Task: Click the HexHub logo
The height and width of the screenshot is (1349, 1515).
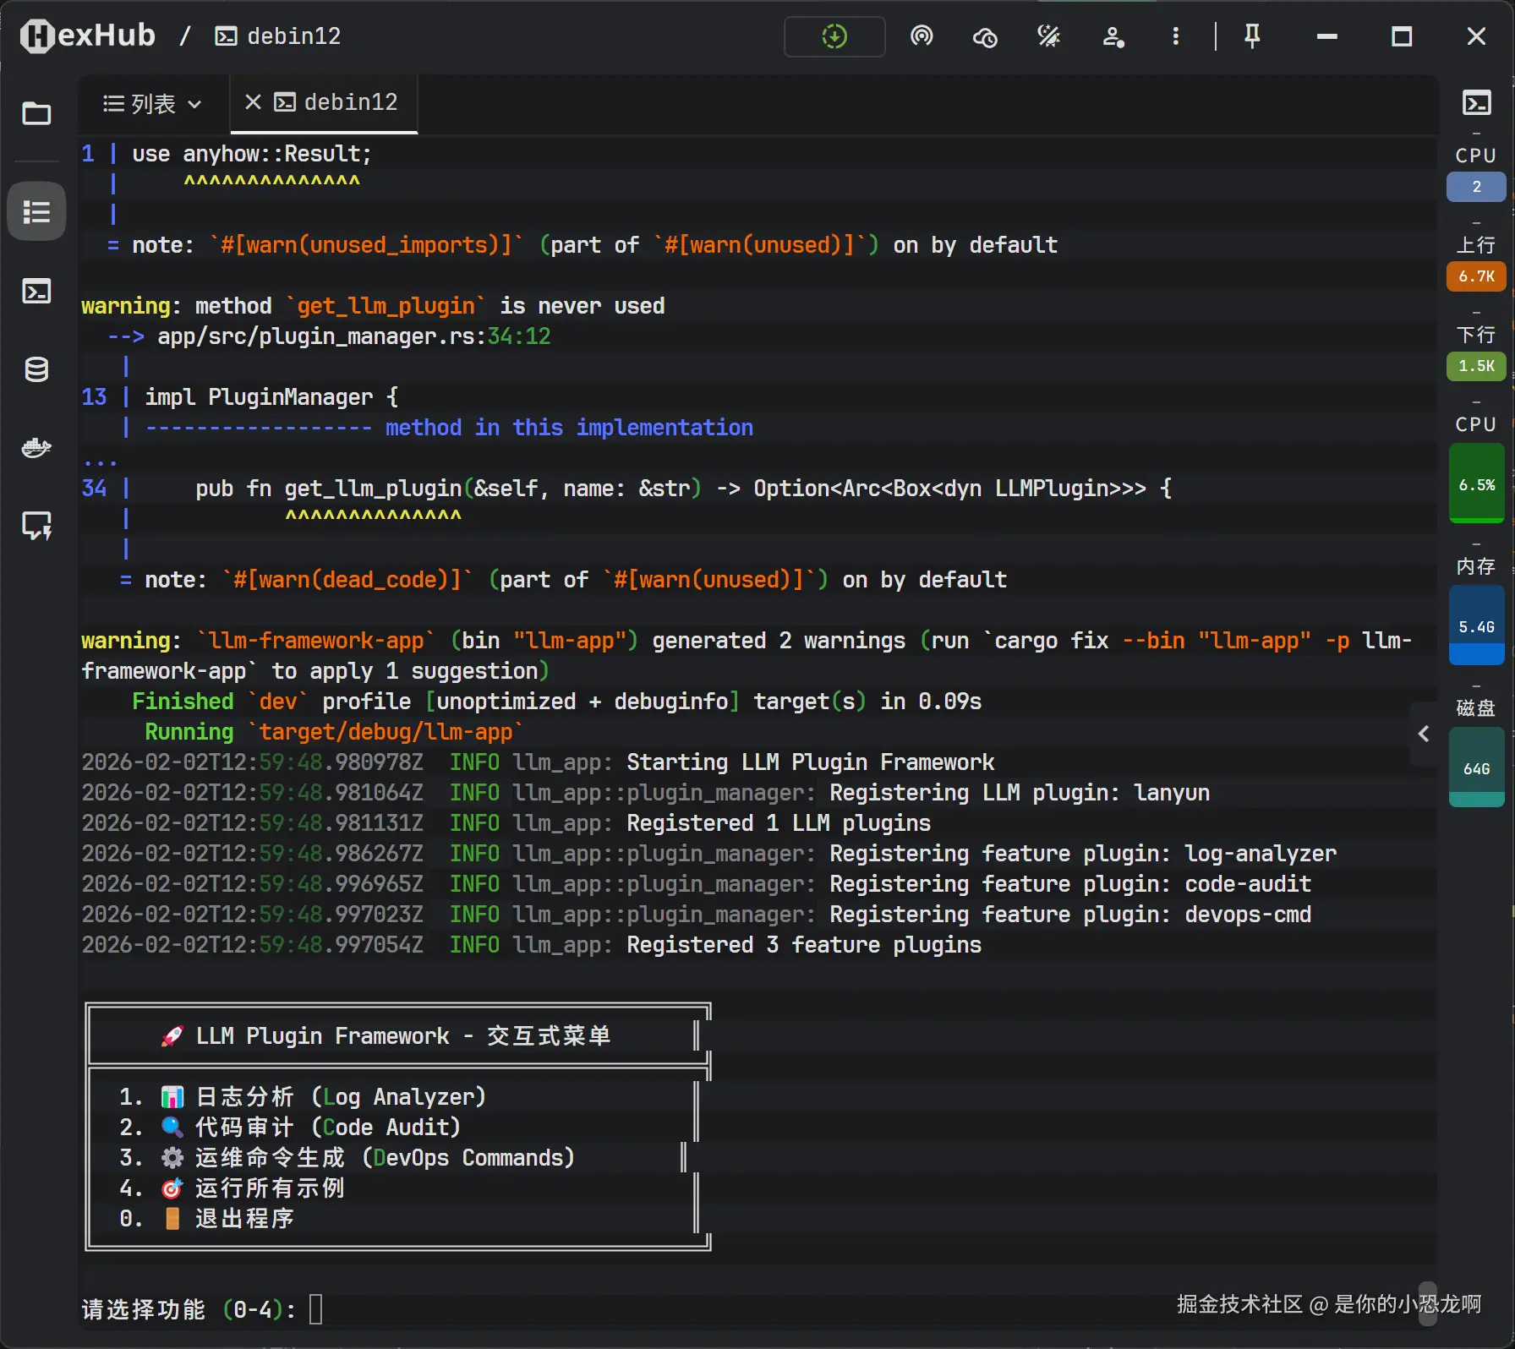Action: click(88, 35)
